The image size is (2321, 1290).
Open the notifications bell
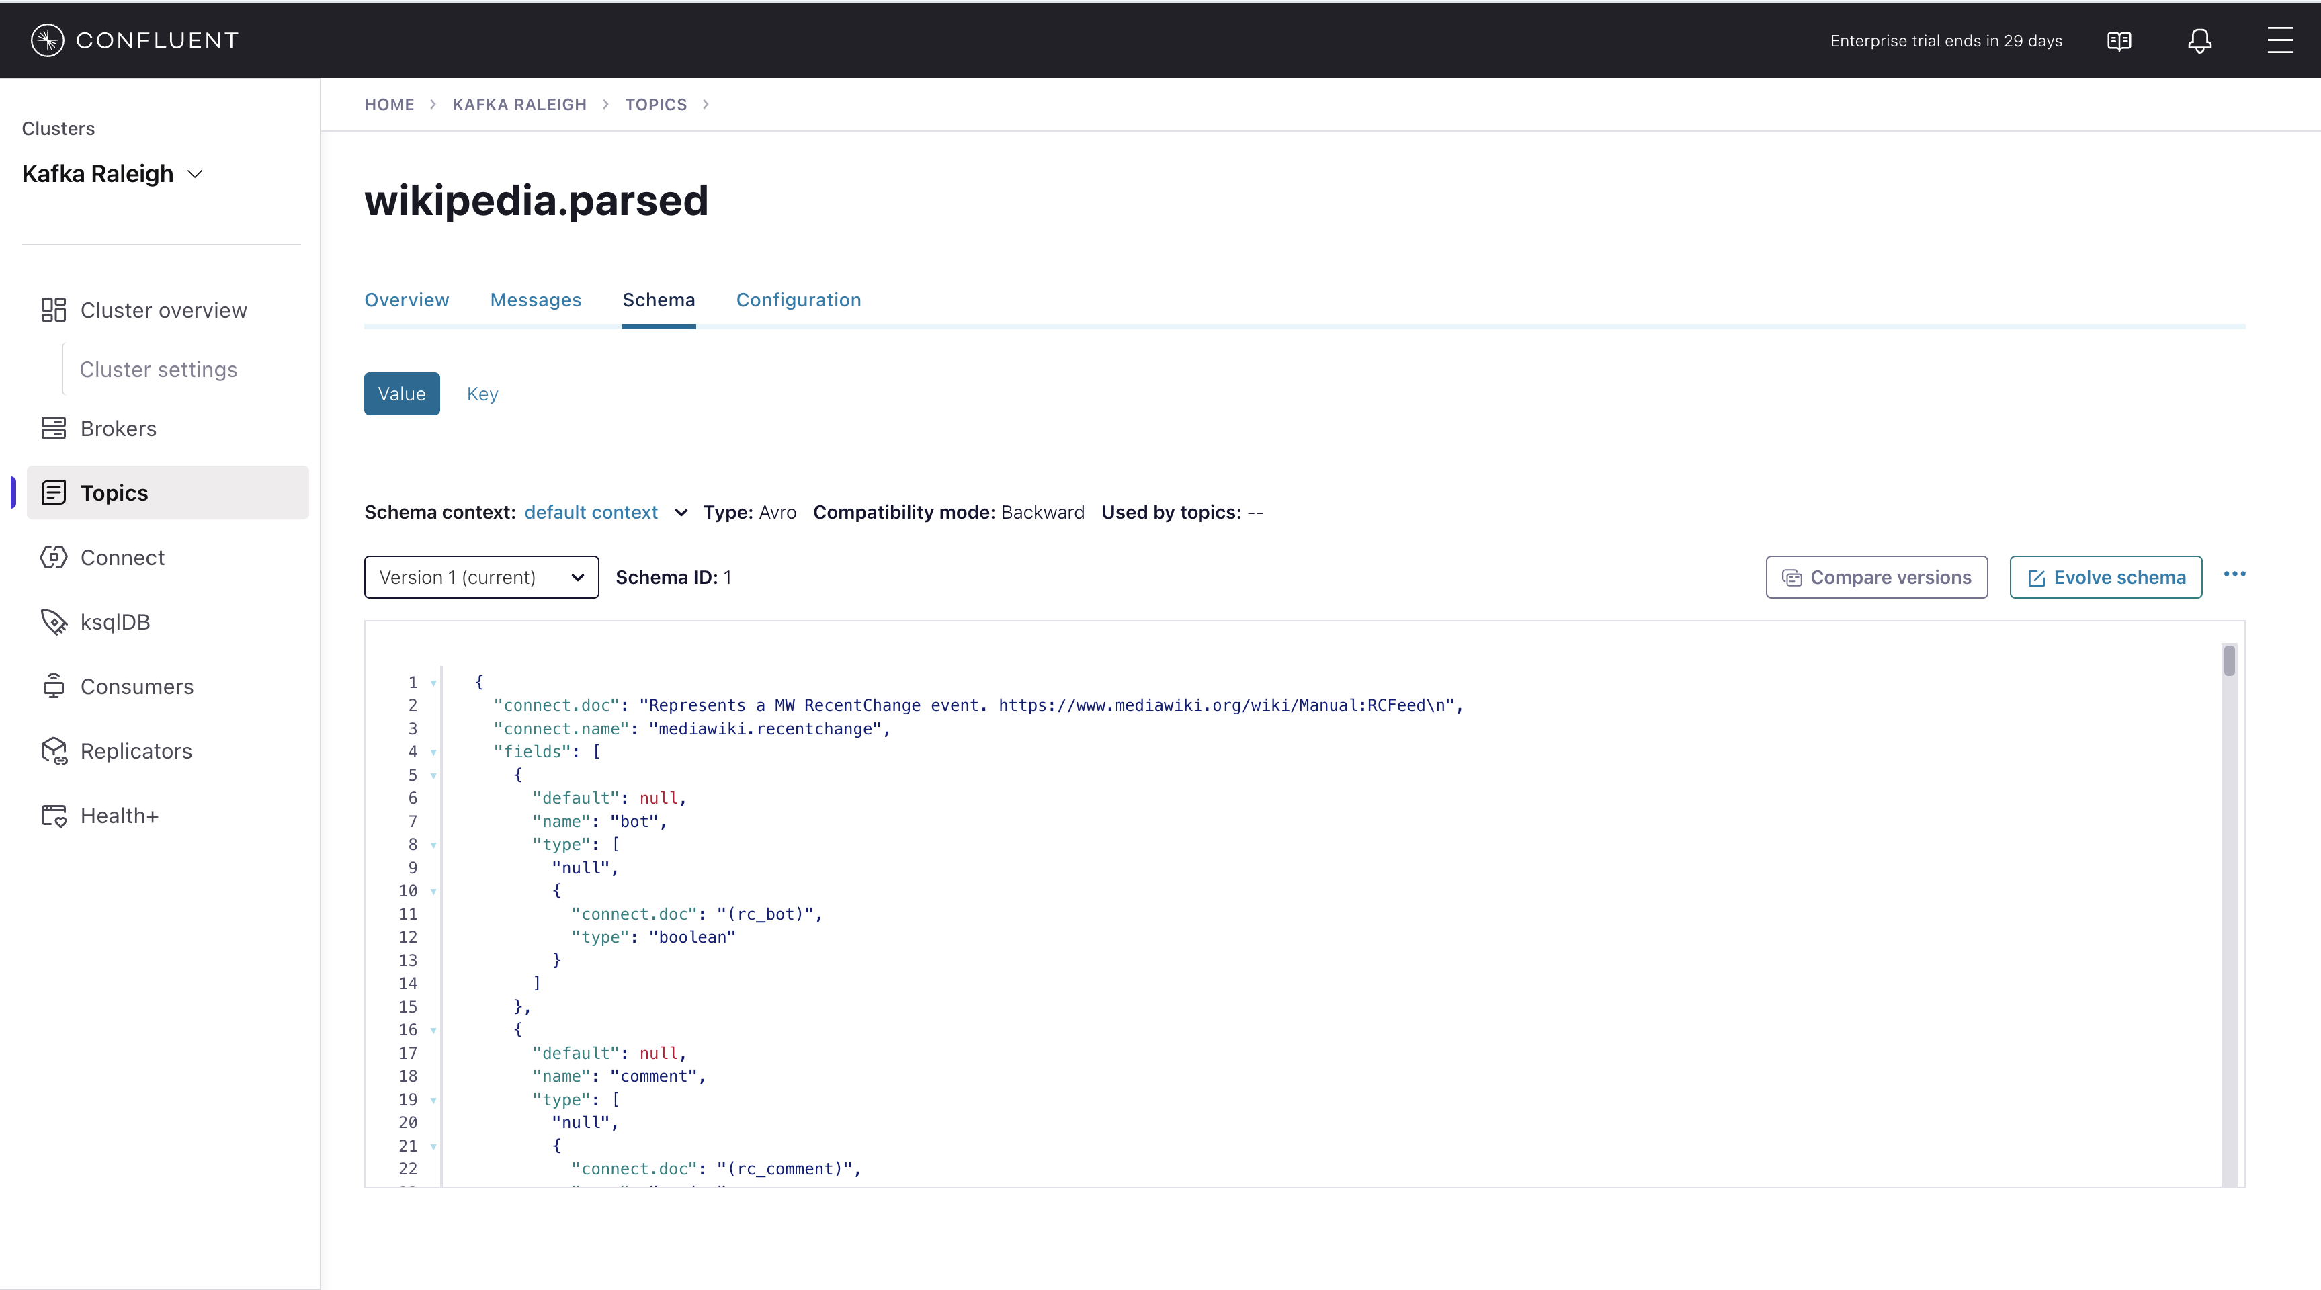2199,40
